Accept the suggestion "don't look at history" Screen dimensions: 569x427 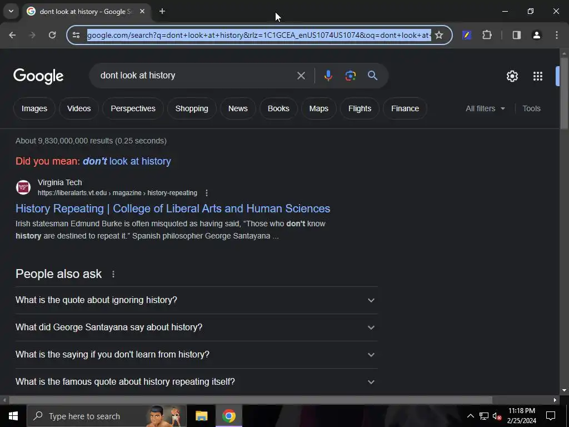[127, 161]
